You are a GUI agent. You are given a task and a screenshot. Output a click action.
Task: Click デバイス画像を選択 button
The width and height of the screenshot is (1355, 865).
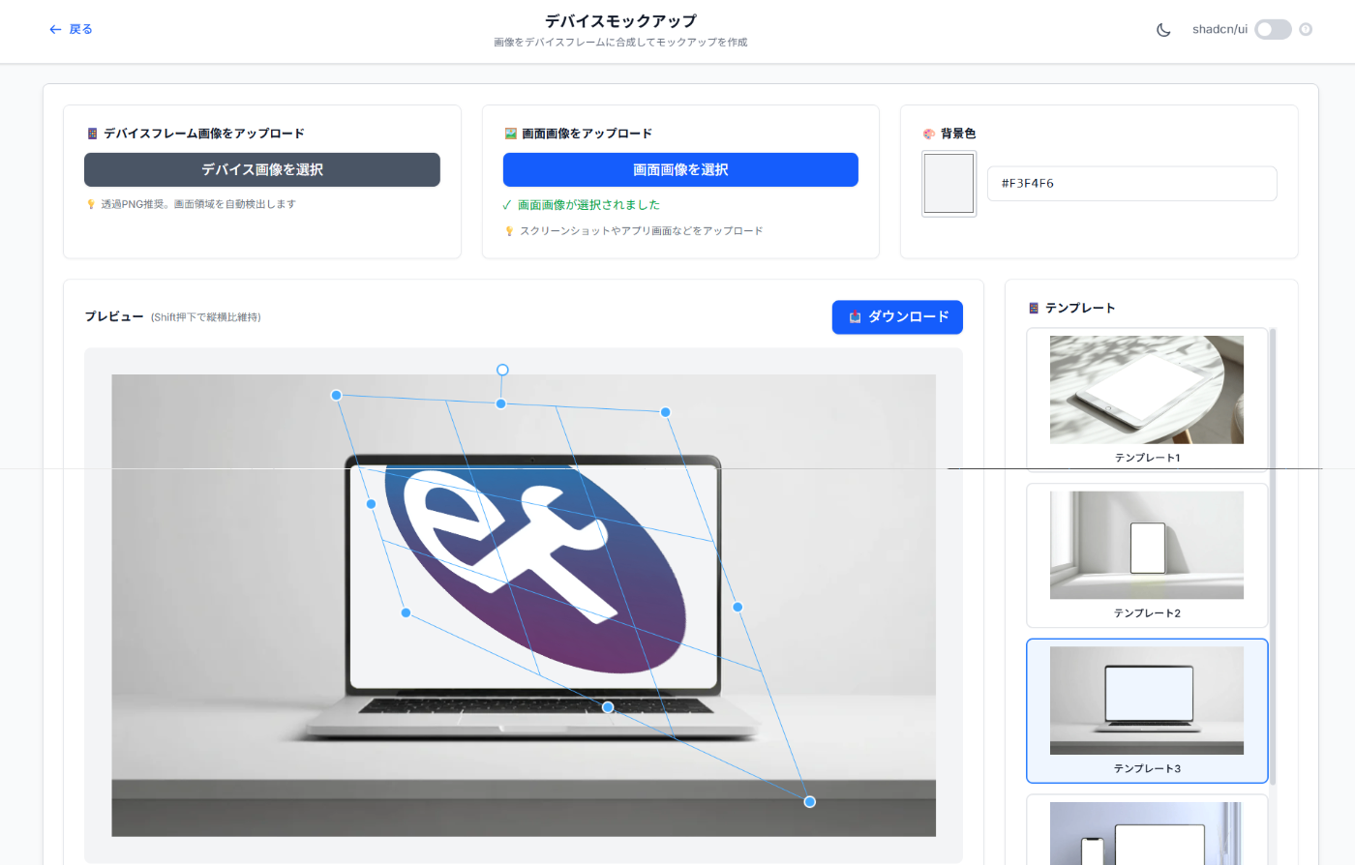click(262, 169)
